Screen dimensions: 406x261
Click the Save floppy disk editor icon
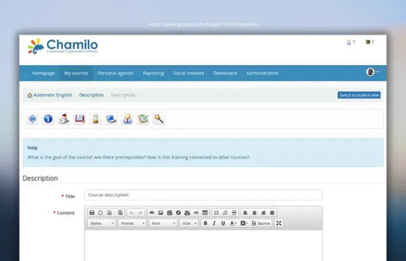click(92, 213)
